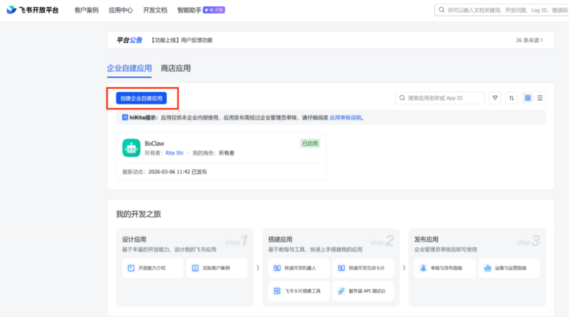Click the hiRita hint icon
Screen dimensions: 569x317
[x=125, y=117]
